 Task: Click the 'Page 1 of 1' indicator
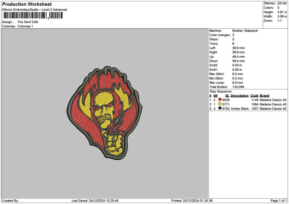point(279,201)
